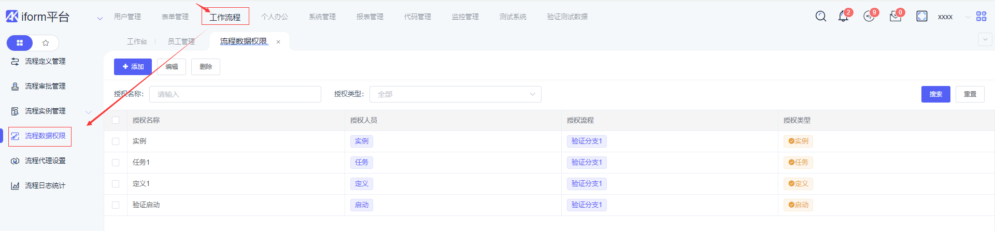Select the checkbox for row 验证启动
Screen dimensions: 995x231
[116, 205]
